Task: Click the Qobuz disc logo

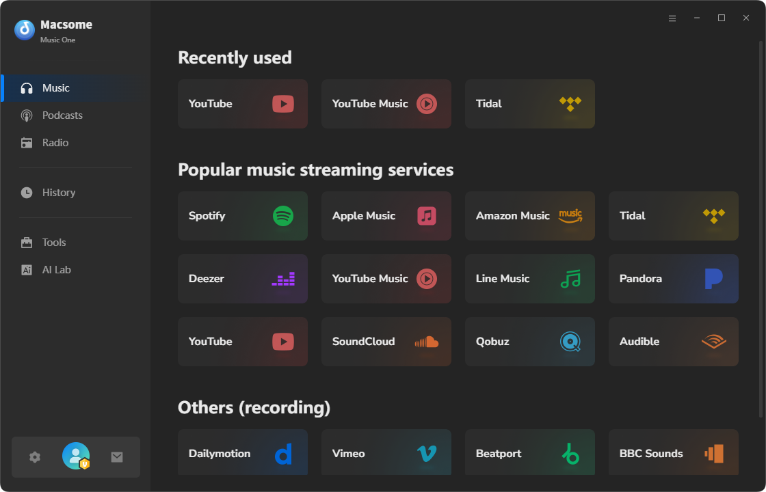Action: 570,342
